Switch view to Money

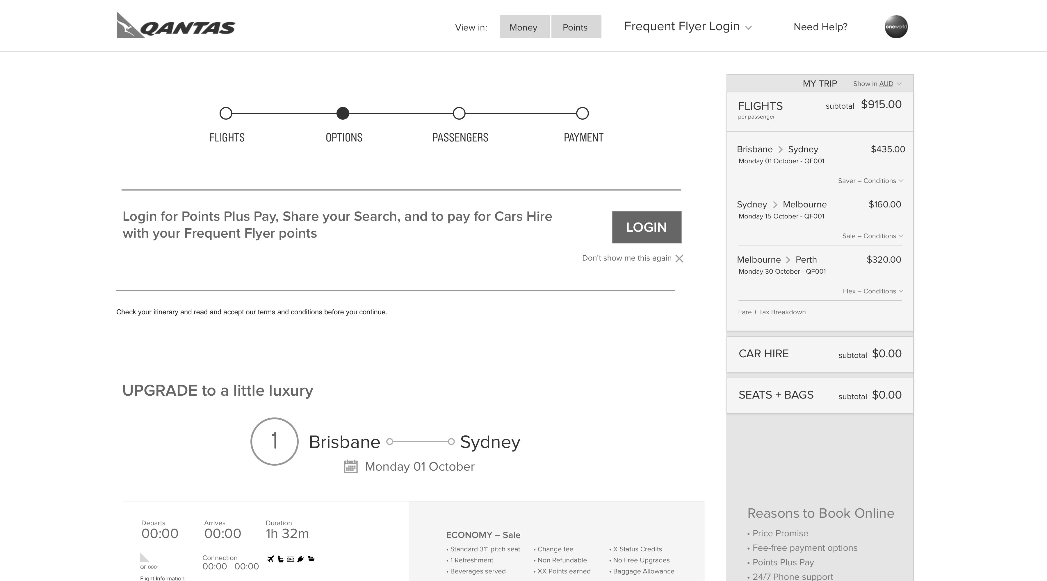524,27
